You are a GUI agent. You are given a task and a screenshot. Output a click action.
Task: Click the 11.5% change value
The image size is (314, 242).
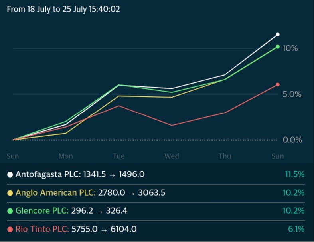[294, 175]
